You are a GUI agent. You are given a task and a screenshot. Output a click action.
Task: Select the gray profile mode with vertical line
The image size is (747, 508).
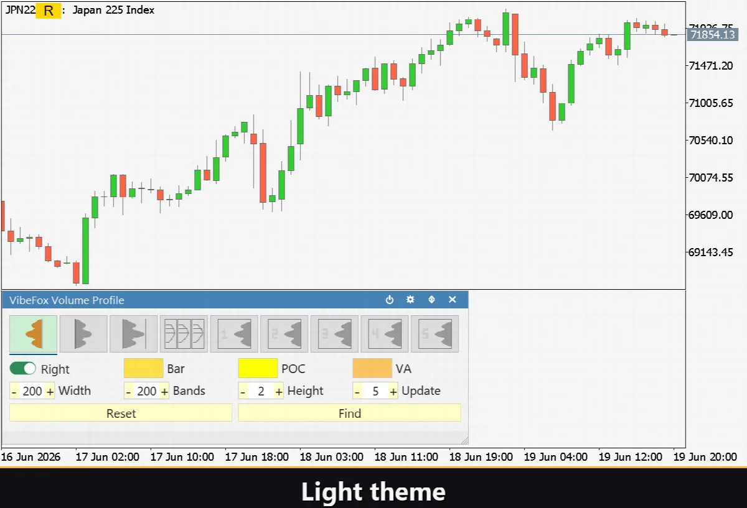coord(134,334)
